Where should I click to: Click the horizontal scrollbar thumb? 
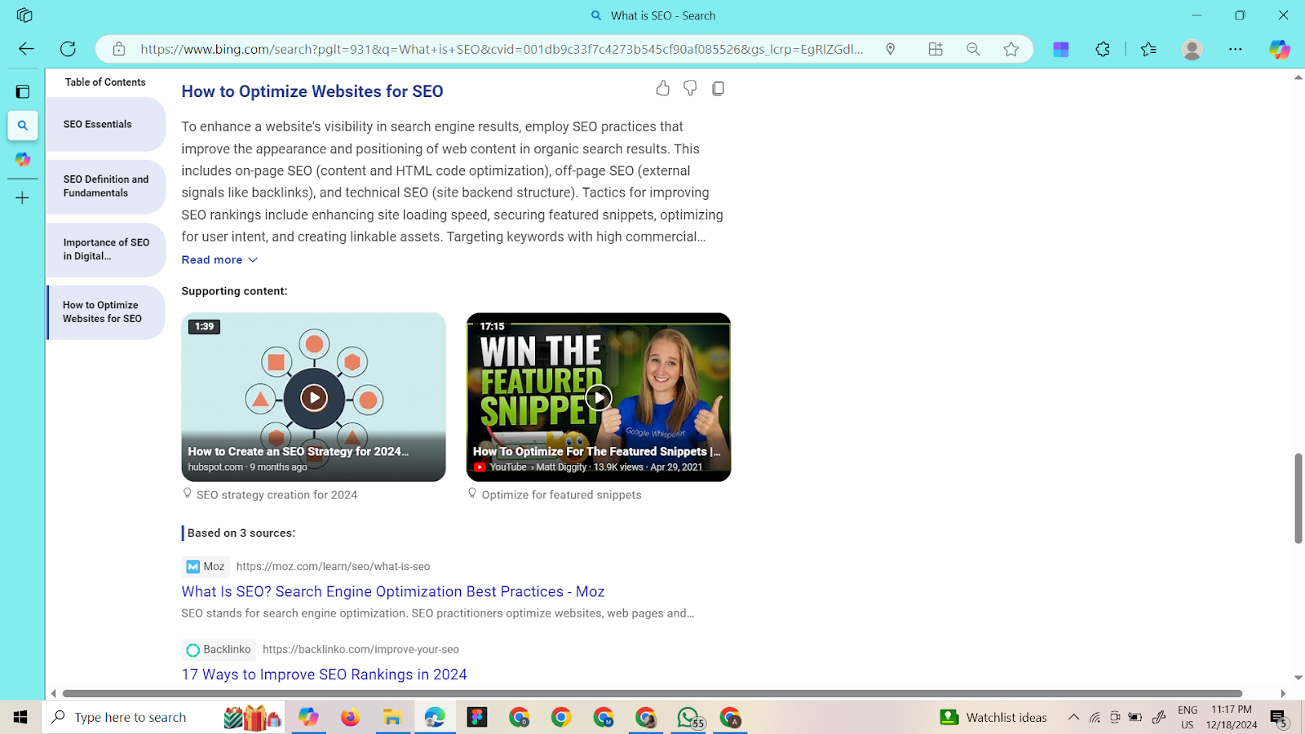pyautogui.click(x=652, y=693)
